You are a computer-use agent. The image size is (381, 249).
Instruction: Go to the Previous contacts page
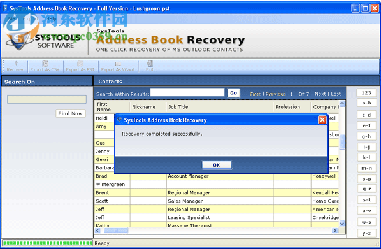275,94
